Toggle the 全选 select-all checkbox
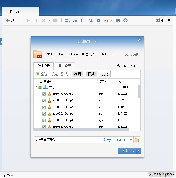Viewport: 176px width, 178px height. pyautogui.click(x=38, y=74)
